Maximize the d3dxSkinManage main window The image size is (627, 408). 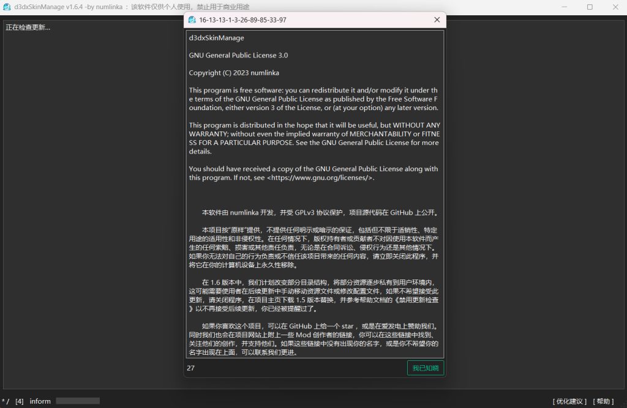590,7
